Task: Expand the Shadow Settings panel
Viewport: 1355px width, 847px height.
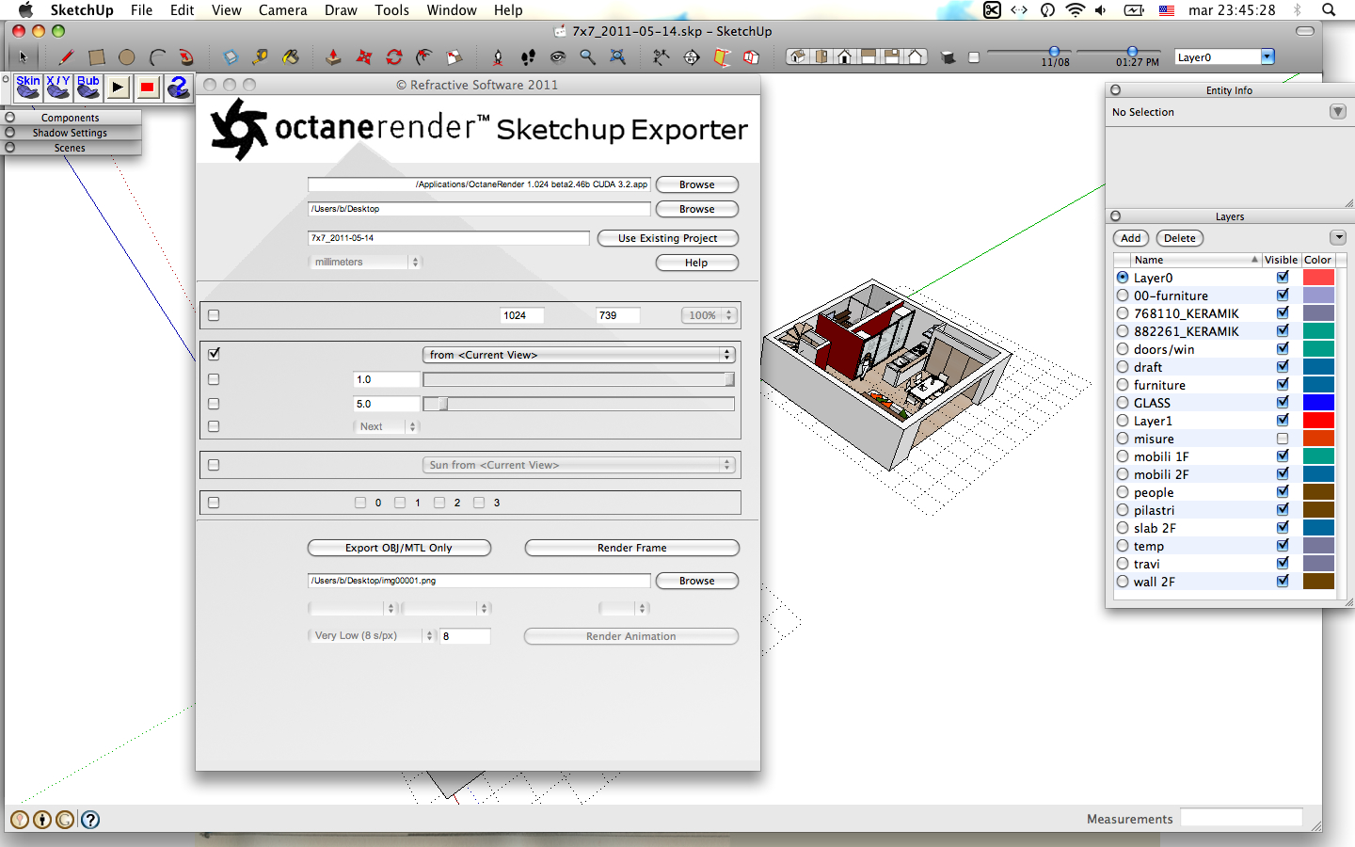Action: (x=71, y=133)
